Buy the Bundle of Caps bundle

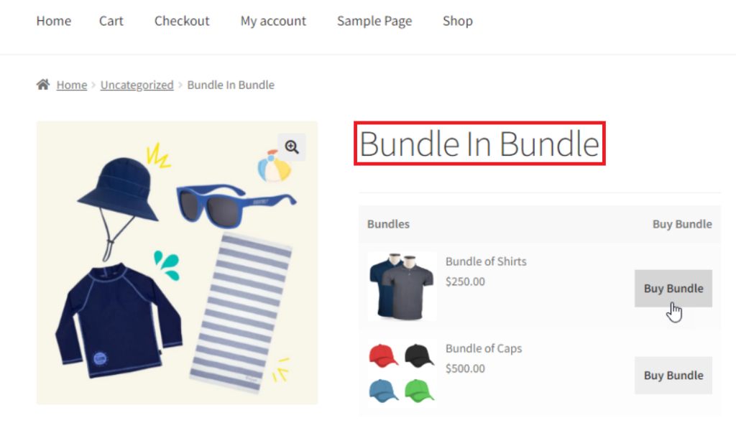tap(673, 375)
